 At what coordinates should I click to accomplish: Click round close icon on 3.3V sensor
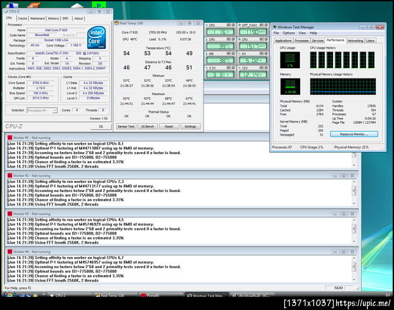[x=233, y=68]
